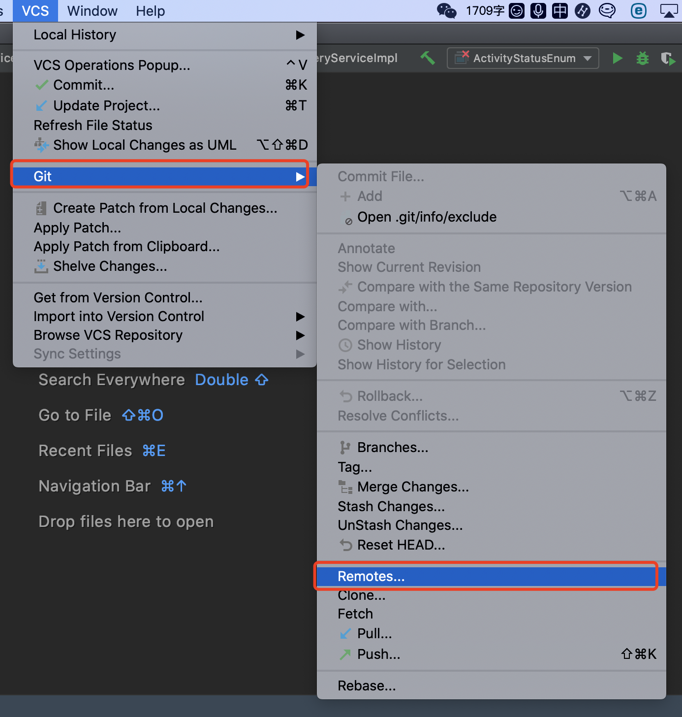The height and width of the screenshot is (717, 682).
Task: Choose Create Patch from Local Changes...
Action: [x=165, y=208]
